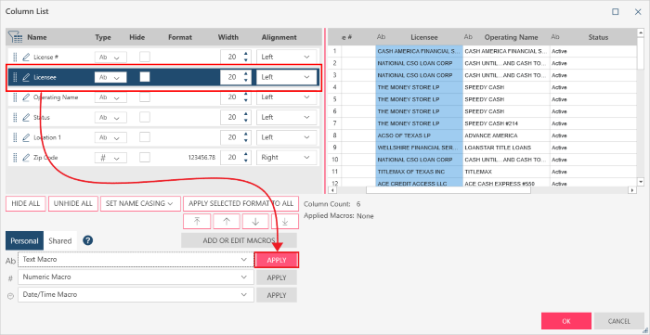Click the move to top arrow button
The height and width of the screenshot is (335, 650).
(x=197, y=221)
